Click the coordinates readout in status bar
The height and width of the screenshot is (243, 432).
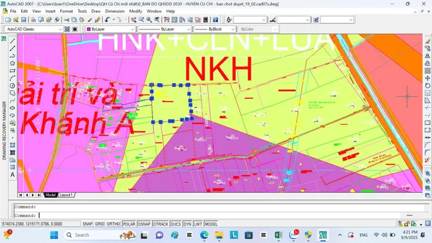(x=41, y=224)
